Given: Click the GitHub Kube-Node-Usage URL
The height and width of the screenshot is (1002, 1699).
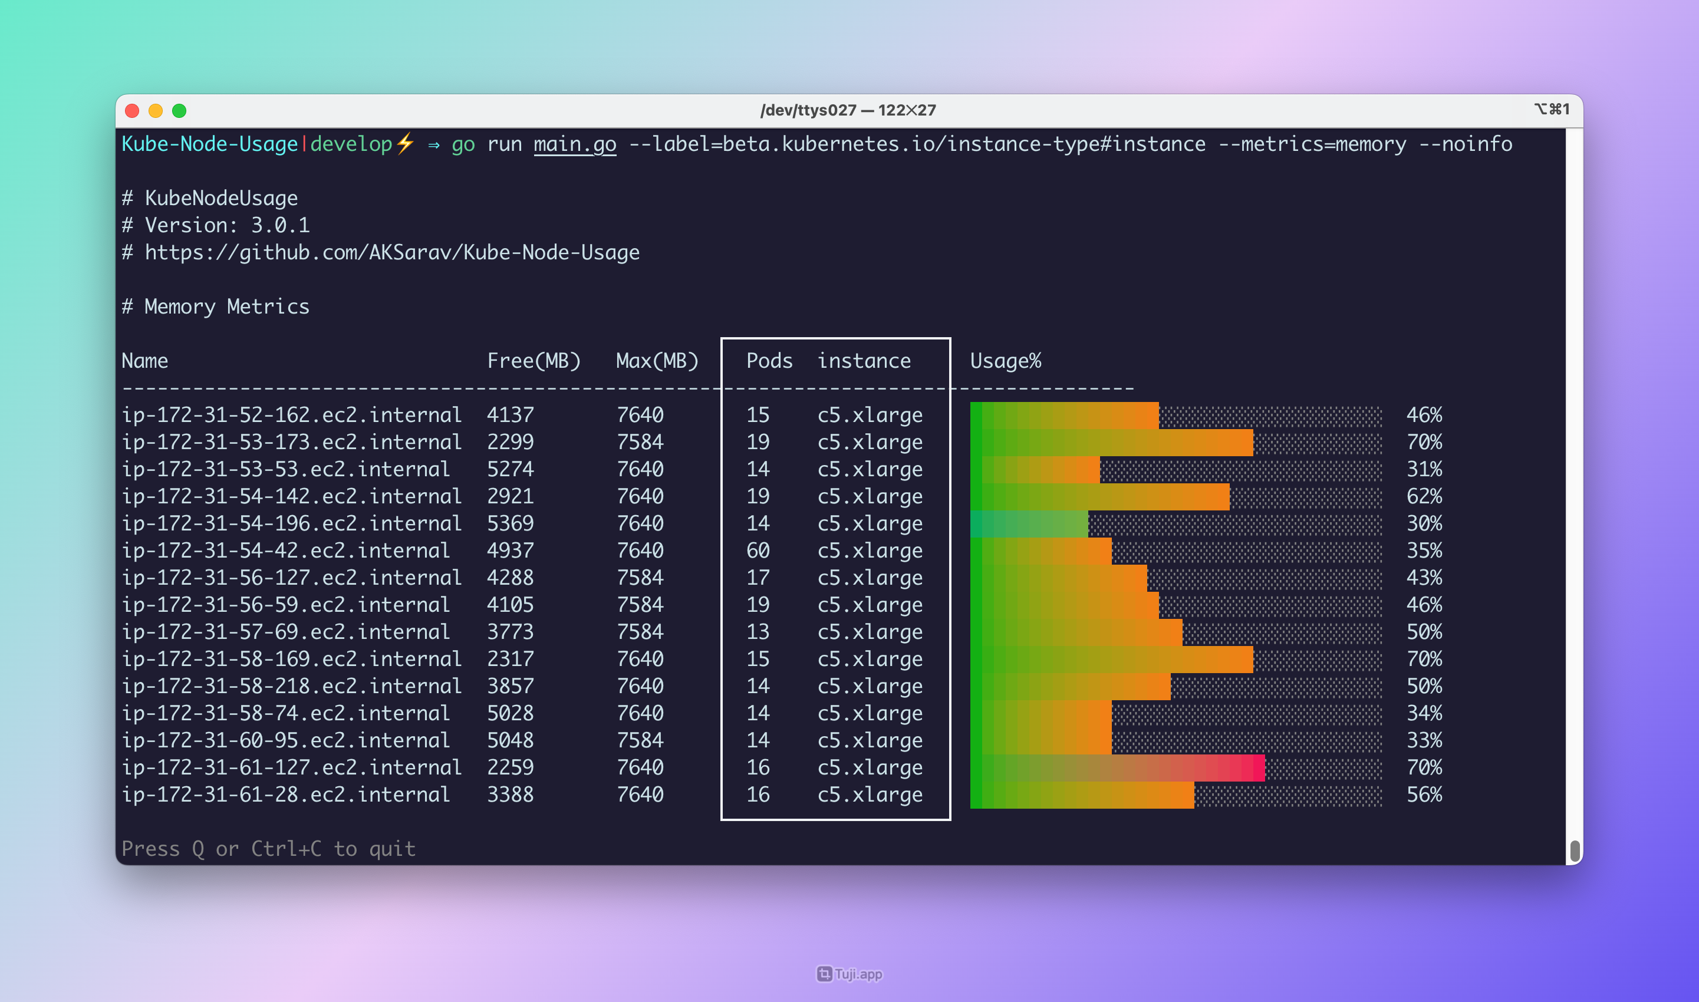Looking at the screenshot, I should pyautogui.click(x=391, y=252).
